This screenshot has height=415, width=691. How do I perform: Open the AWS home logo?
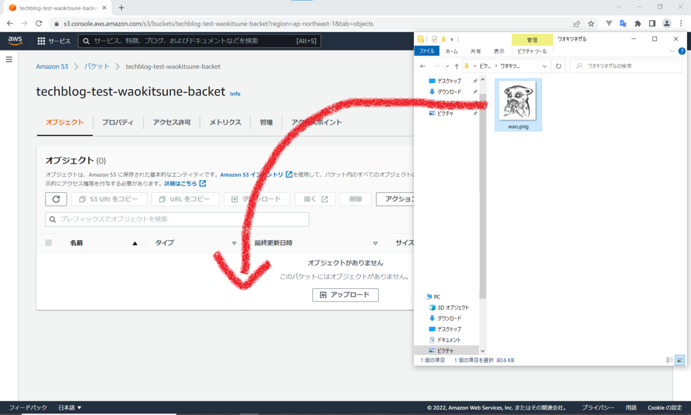pos(14,41)
